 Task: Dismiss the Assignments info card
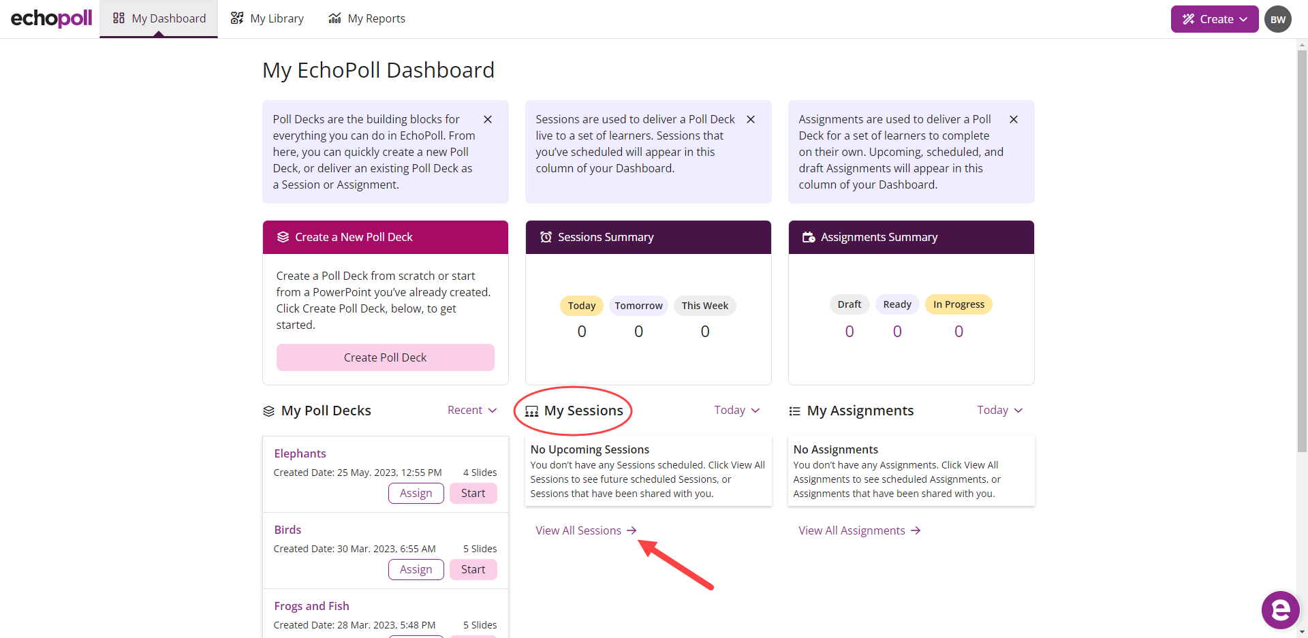pos(1014,119)
